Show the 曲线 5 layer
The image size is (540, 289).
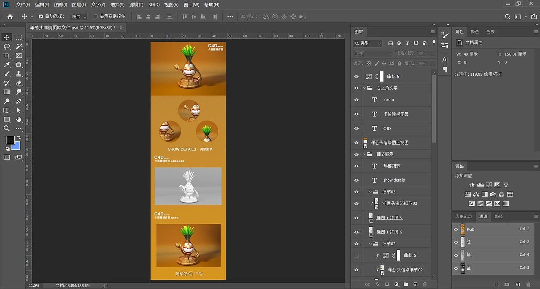pos(356,255)
